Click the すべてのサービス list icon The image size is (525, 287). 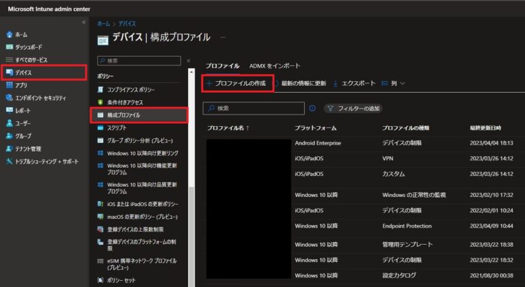[10, 60]
